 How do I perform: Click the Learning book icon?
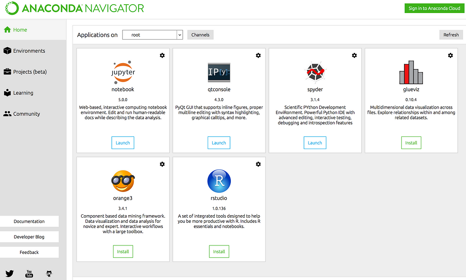(8, 93)
